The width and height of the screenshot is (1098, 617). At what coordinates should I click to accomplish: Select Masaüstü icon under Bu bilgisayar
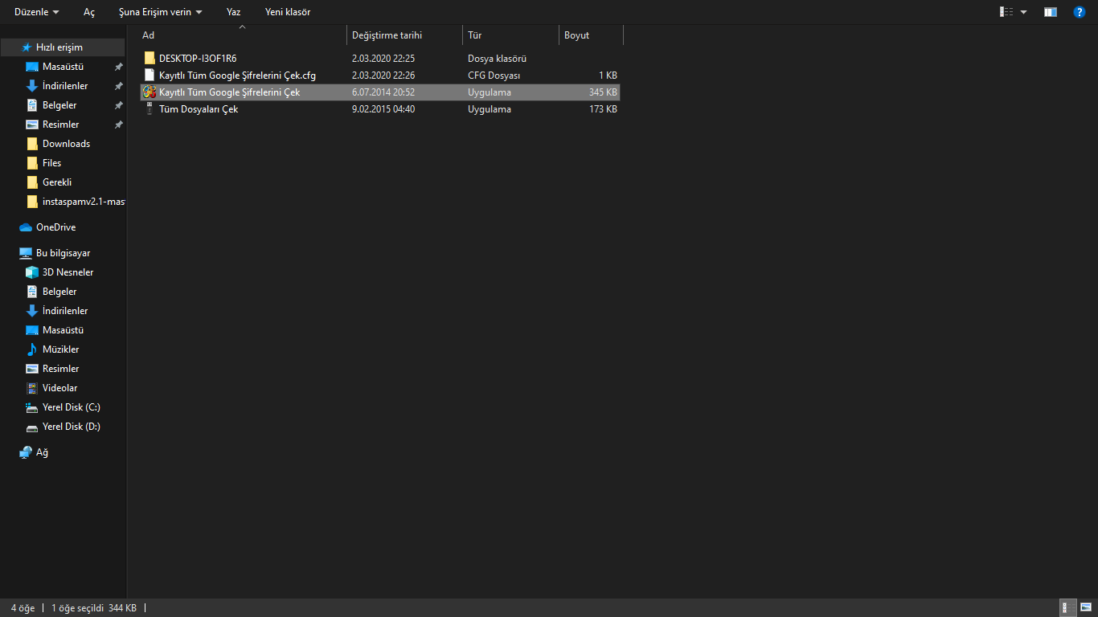pyautogui.click(x=32, y=330)
